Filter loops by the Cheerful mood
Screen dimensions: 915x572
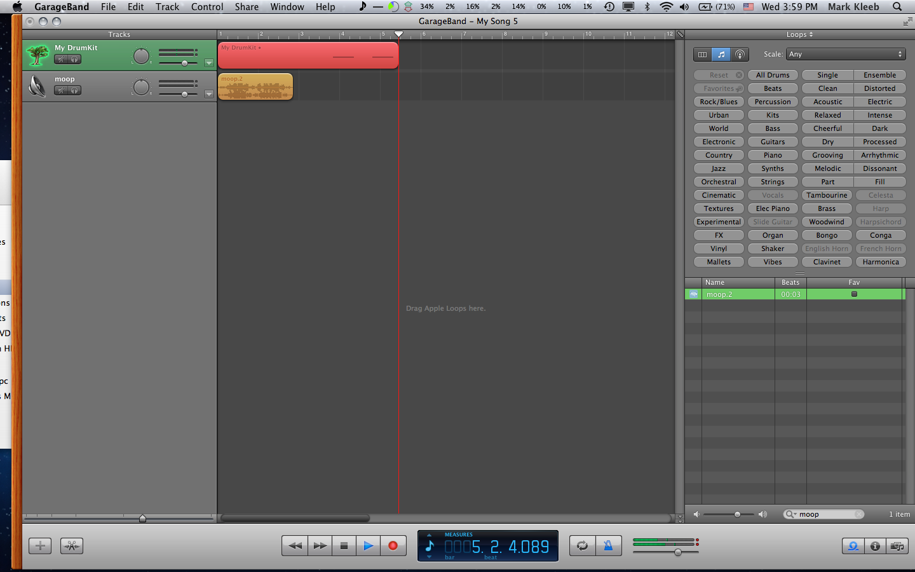pyautogui.click(x=828, y=128)
